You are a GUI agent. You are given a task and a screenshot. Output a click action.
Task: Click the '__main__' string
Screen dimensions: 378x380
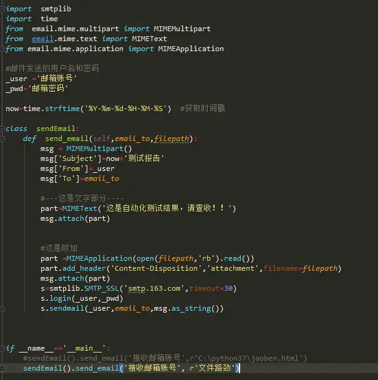(84, 348)
